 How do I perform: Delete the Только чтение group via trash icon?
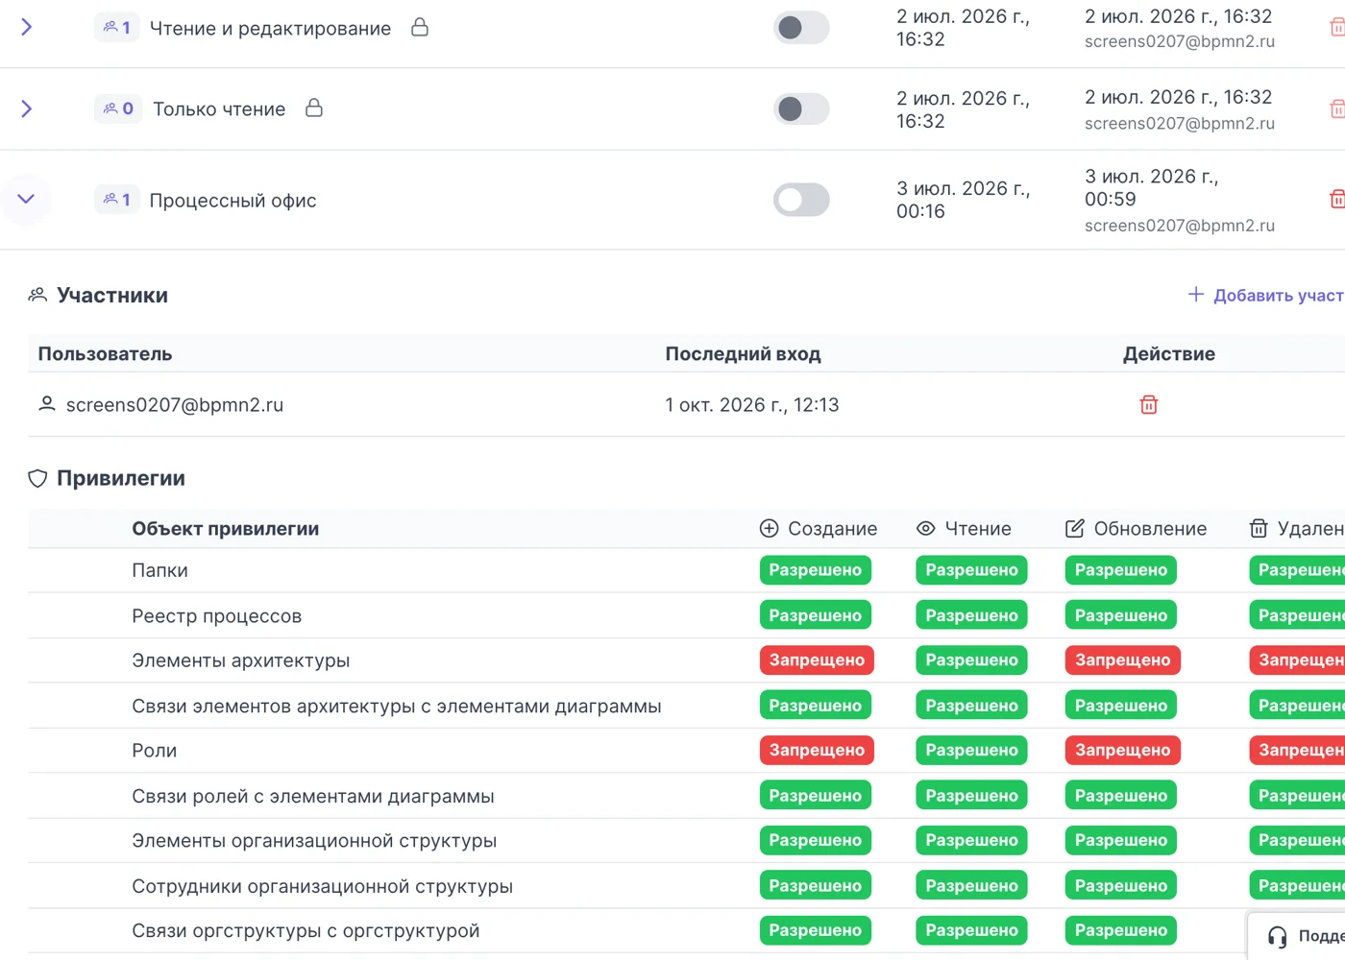tap(1336, 108)
